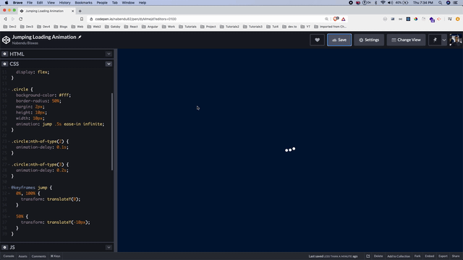This screenshot has width=463, height=260.
Task: Go forward in browser
Action: 13,19
